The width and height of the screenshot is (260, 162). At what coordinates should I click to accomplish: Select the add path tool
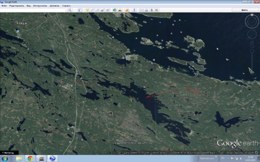(97, 10)
